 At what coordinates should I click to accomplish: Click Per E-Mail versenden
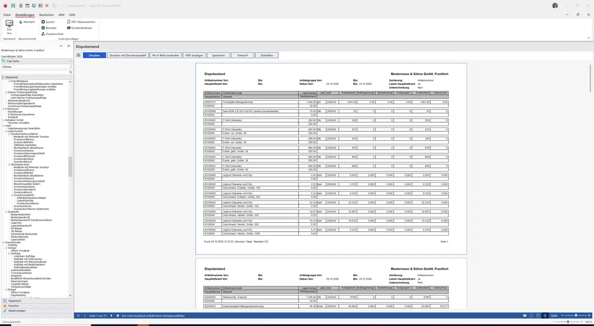click(x=166, y=55)
